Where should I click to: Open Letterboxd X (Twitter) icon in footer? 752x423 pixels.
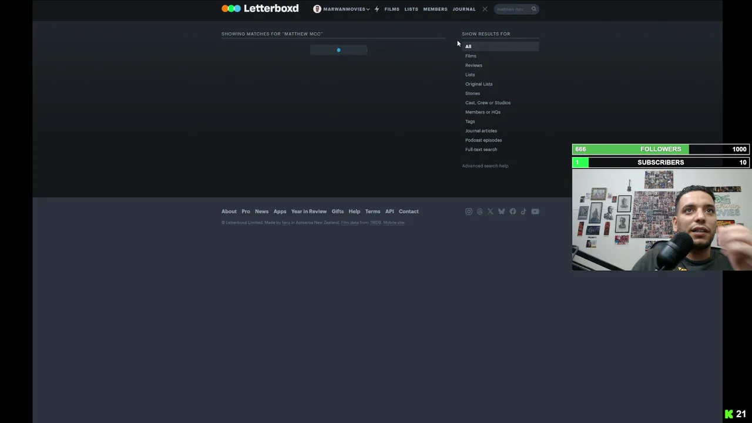point(491,211)
